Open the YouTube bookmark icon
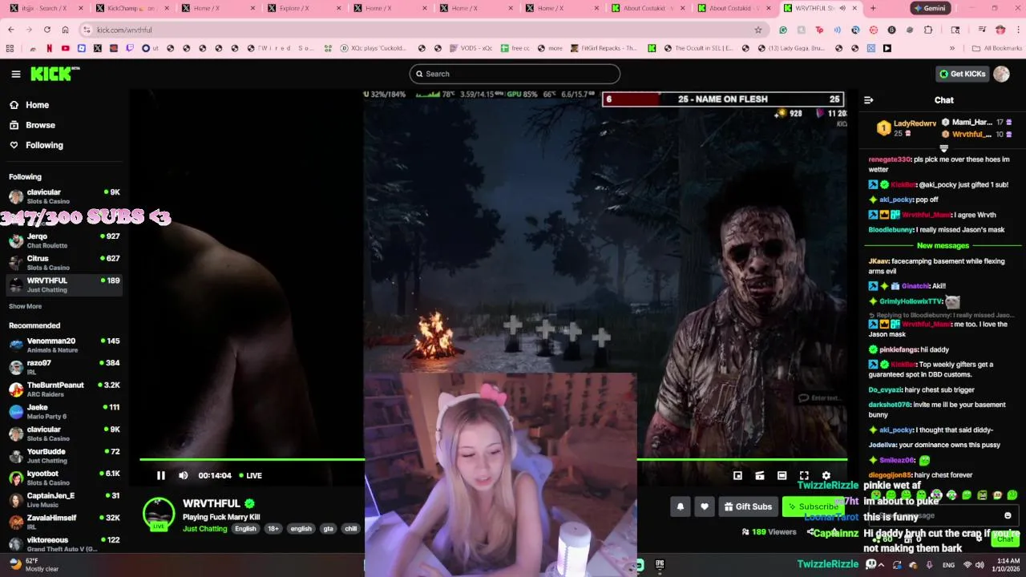 (65, 48)
